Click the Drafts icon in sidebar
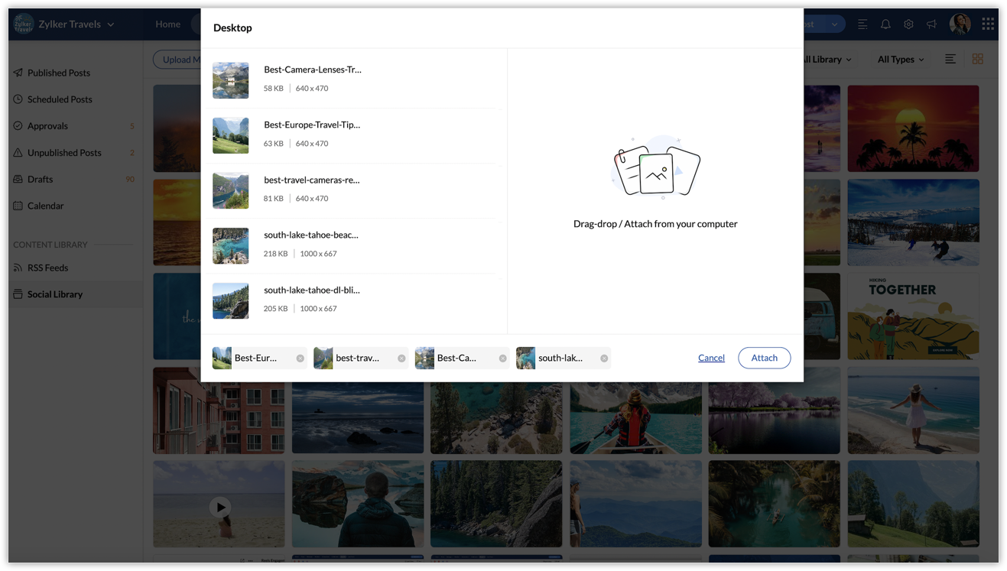The height and width of the screenshot is (571, 1007). [18, 180]
